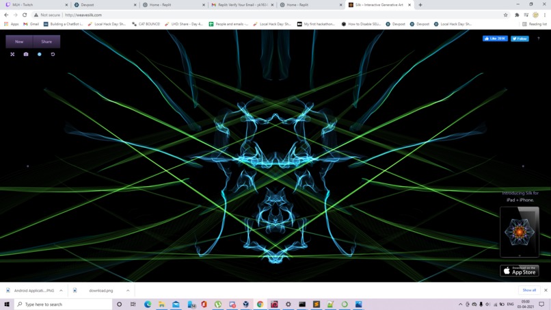Open Photos app from taskbar
This screenshot has width=551, height=310.
[x=358, y=304]
